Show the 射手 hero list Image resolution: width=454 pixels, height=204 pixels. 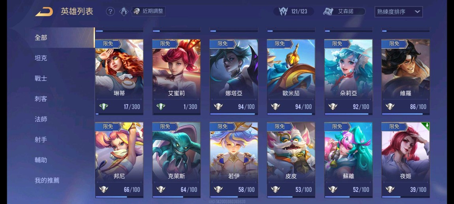coord(41,139)
